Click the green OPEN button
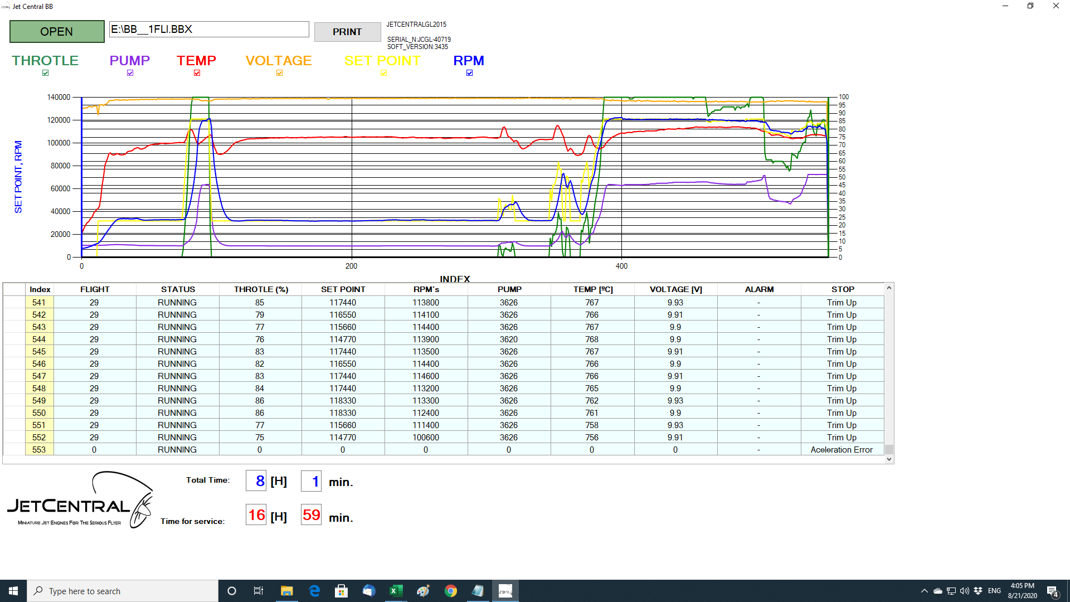 tap(57, 32)
